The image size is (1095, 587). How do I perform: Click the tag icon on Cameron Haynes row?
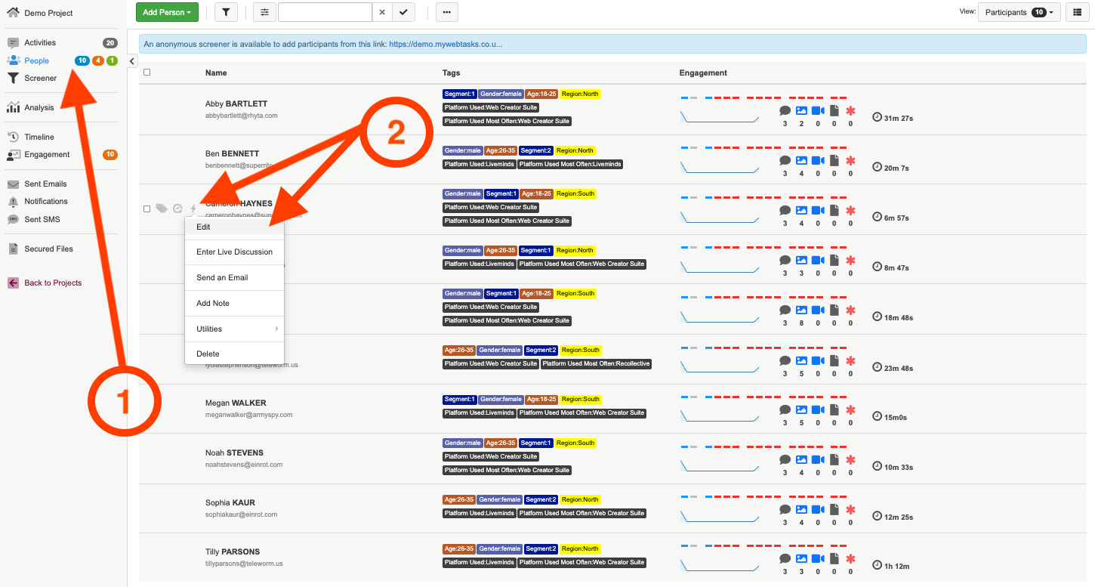click(162, 209)
